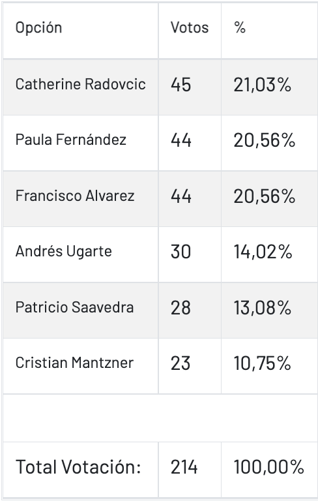This screenshot has width=318, height=501.
Task: Click the 28 votes cell
Action: click(181, 308)
